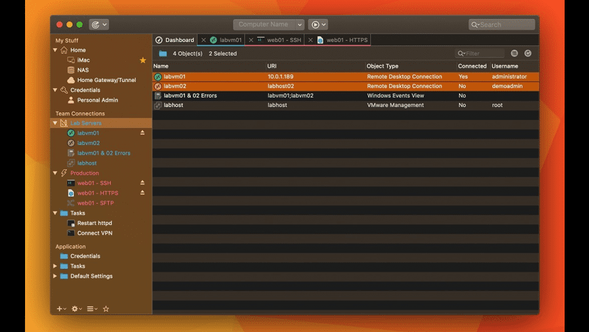Open the list view menu at sidebar bottom
Image resolution: width=589 pixels, height=332 pixels.
click(x=92, y=309)
